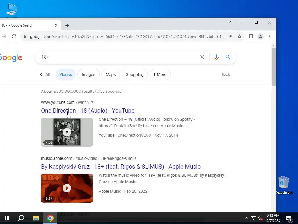Open Chrome's three-dot menu
The width and height of the screenshot is (298, 224).
coord(270,36)
